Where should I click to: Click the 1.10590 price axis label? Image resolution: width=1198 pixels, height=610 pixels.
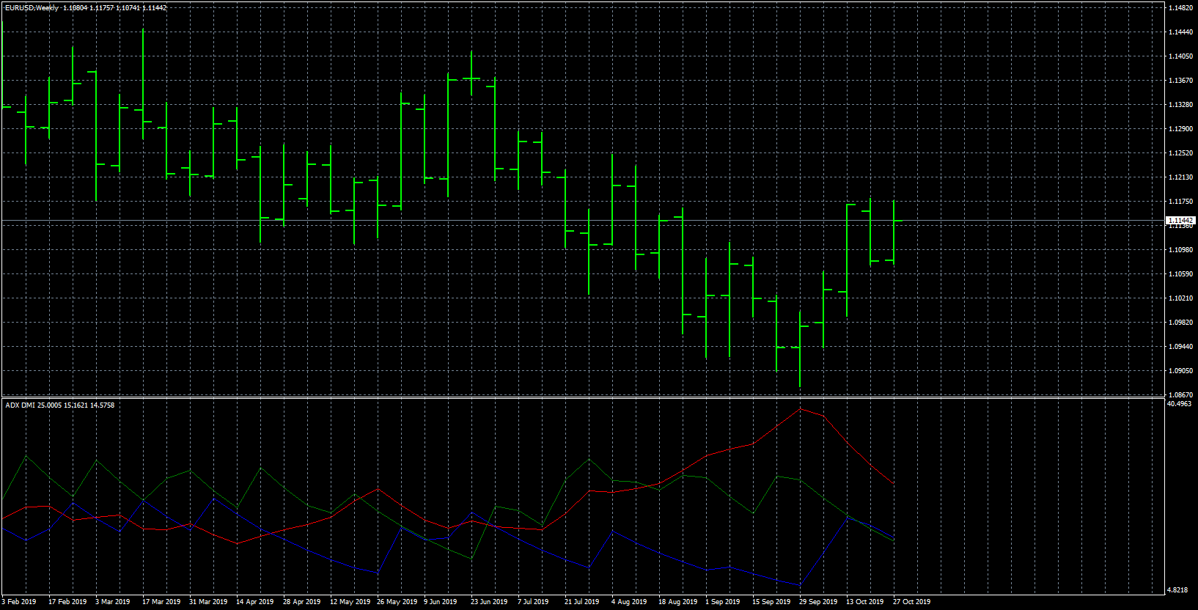(1180, 274)
